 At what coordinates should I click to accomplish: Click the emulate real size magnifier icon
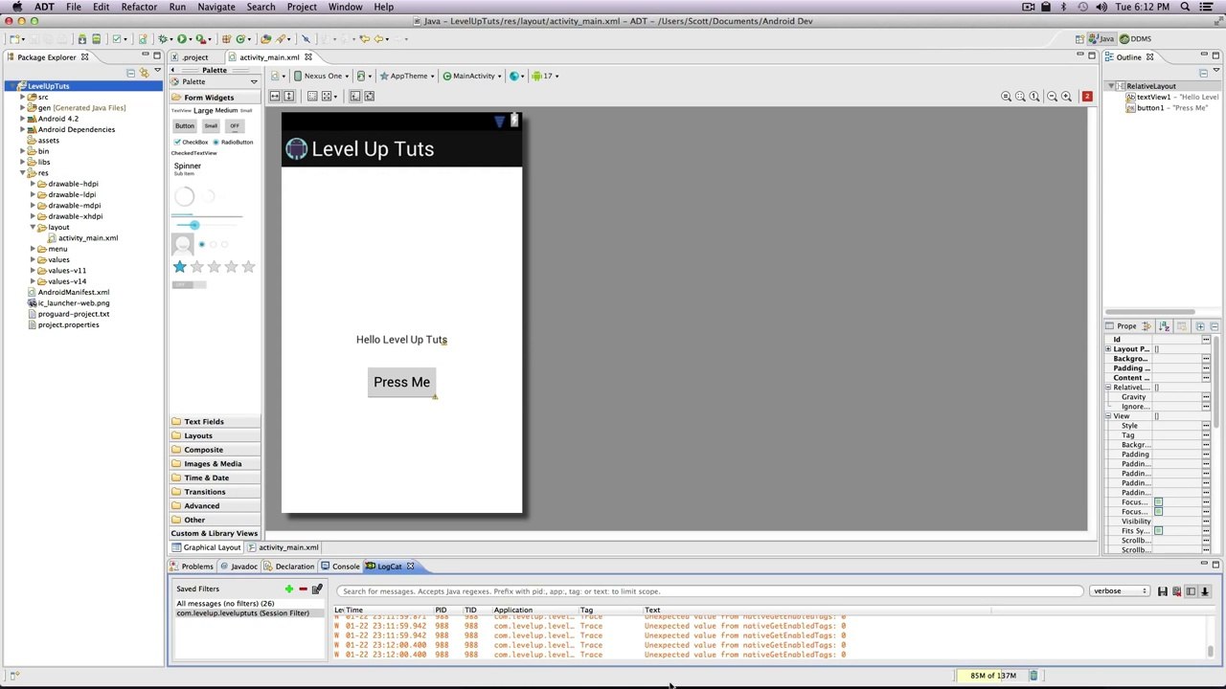(x=1006, y=97)
